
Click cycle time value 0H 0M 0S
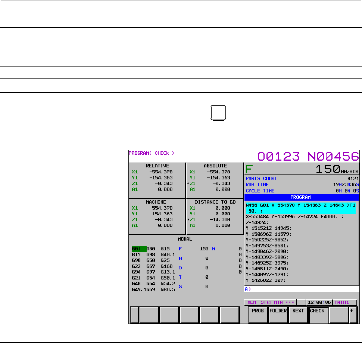[347, 191]
